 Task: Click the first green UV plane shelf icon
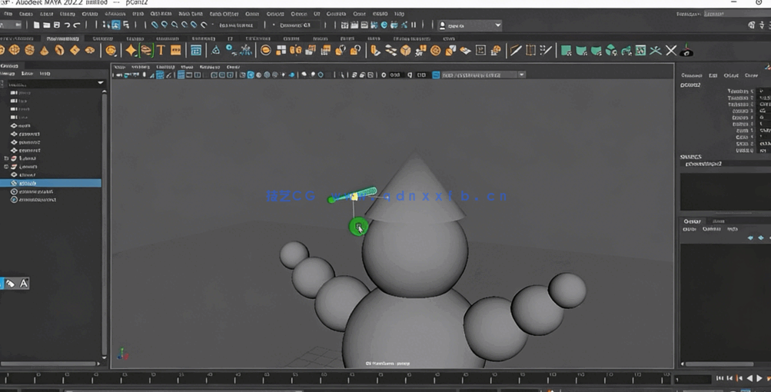[567, 50]
